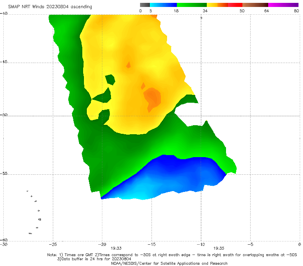Click the swath time "19:33"

[x=116, y=248]
